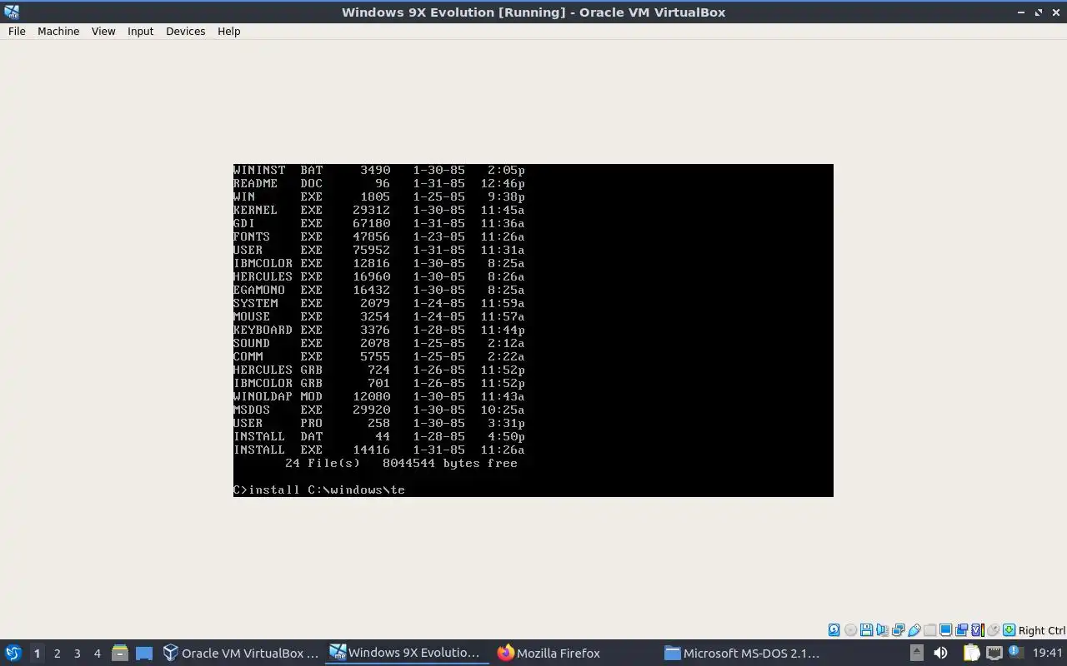Open the file manager drawer icon in taskbar

[120, 653]
